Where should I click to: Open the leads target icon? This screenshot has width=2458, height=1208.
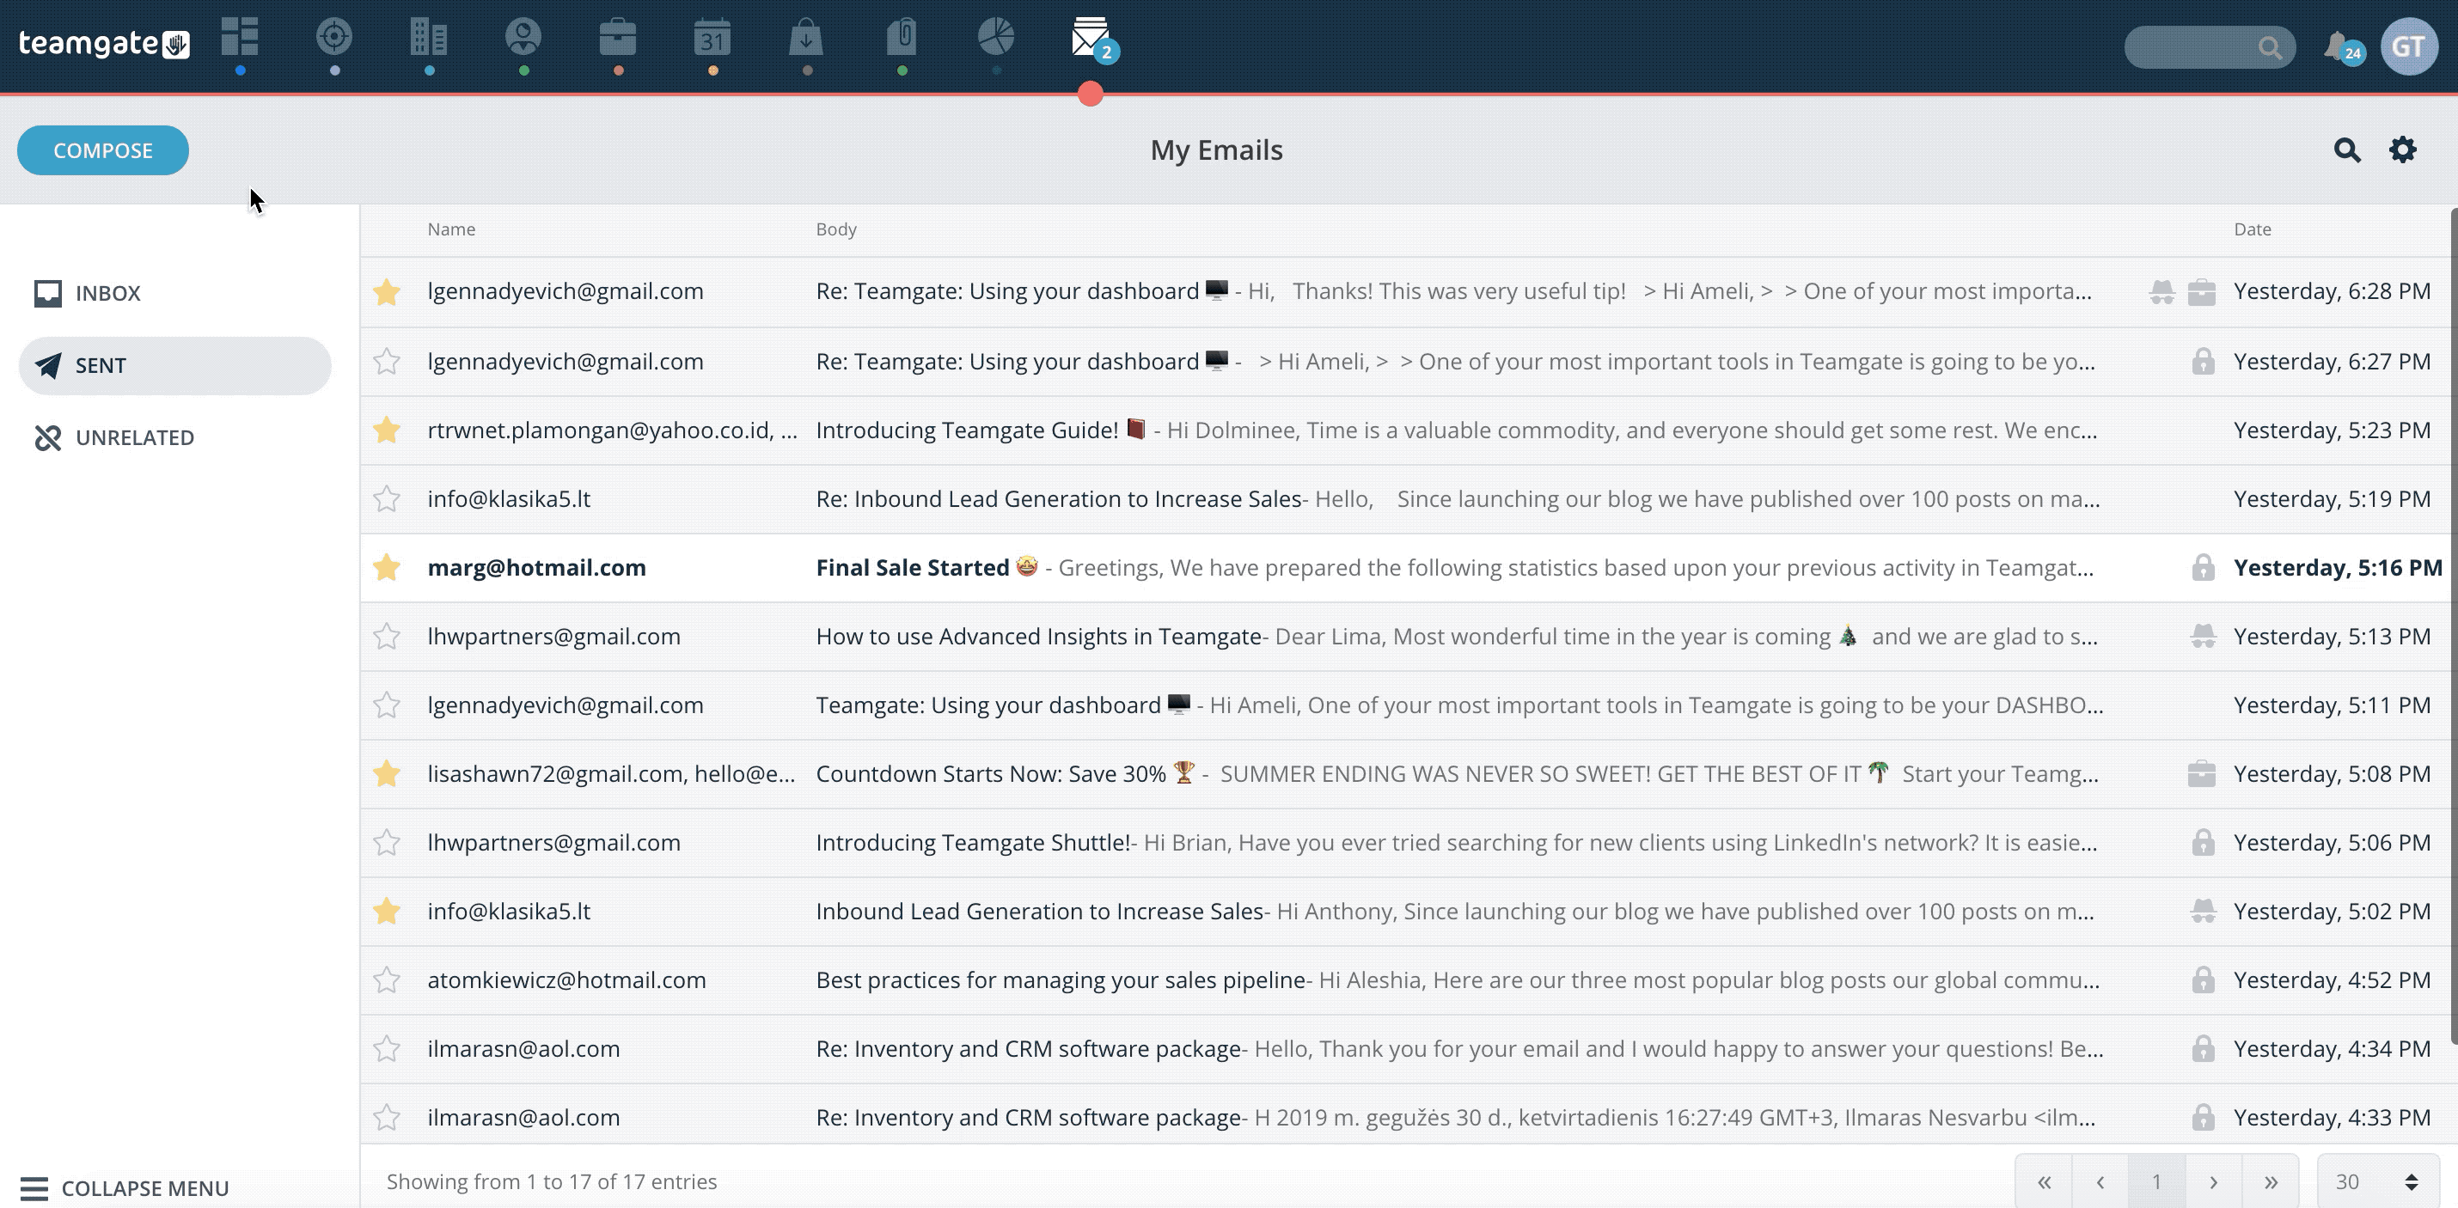[334, 38]
